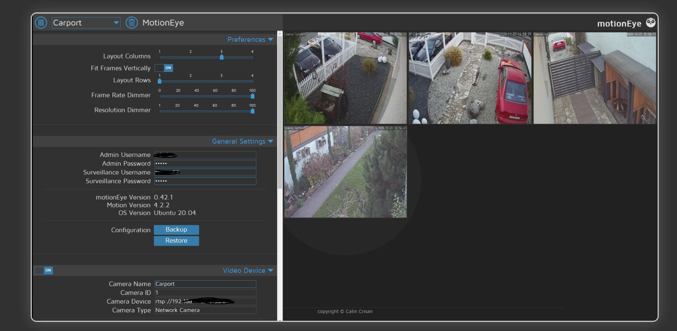Click the OS Version Ubuntu 20.04 text
Image resolution: width=677 pixels, height=331 pixels.
(157, 213)
